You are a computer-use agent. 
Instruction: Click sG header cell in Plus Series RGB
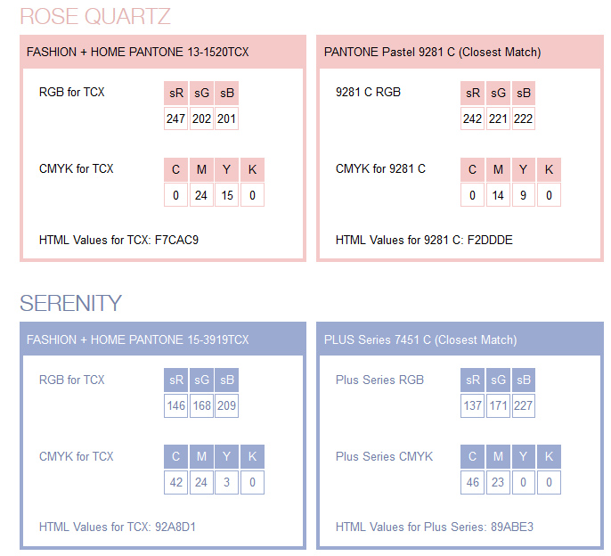point(498,380)
